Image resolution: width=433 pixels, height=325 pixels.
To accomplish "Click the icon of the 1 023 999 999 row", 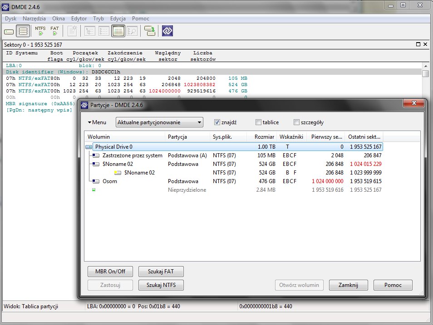I will [x=118, y=173].
